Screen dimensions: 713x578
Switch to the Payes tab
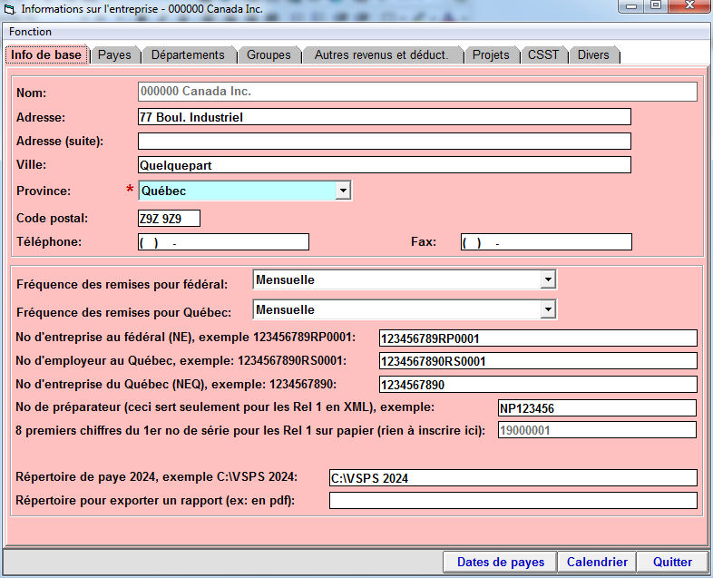[114, 55]
